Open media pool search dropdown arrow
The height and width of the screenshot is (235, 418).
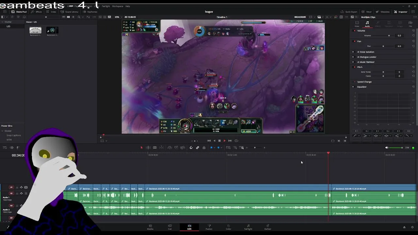[x=83, y=17]
